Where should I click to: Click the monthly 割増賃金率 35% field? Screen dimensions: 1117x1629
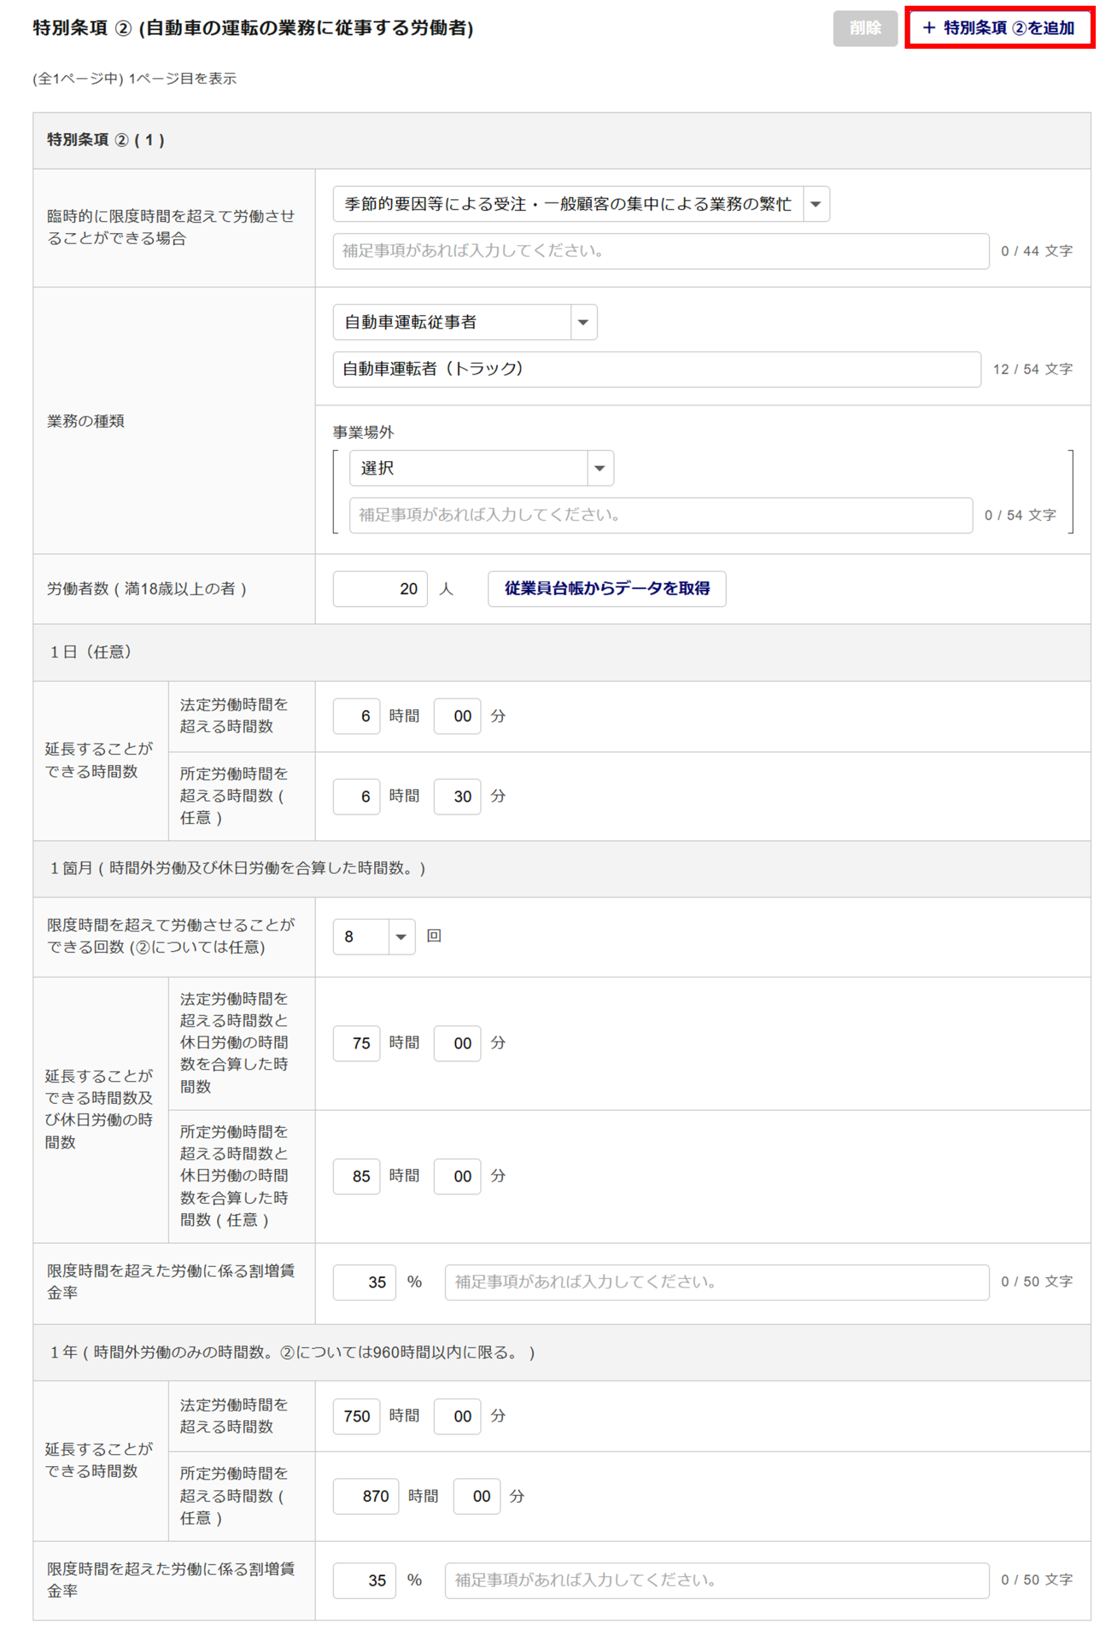tap(364, 1282)
